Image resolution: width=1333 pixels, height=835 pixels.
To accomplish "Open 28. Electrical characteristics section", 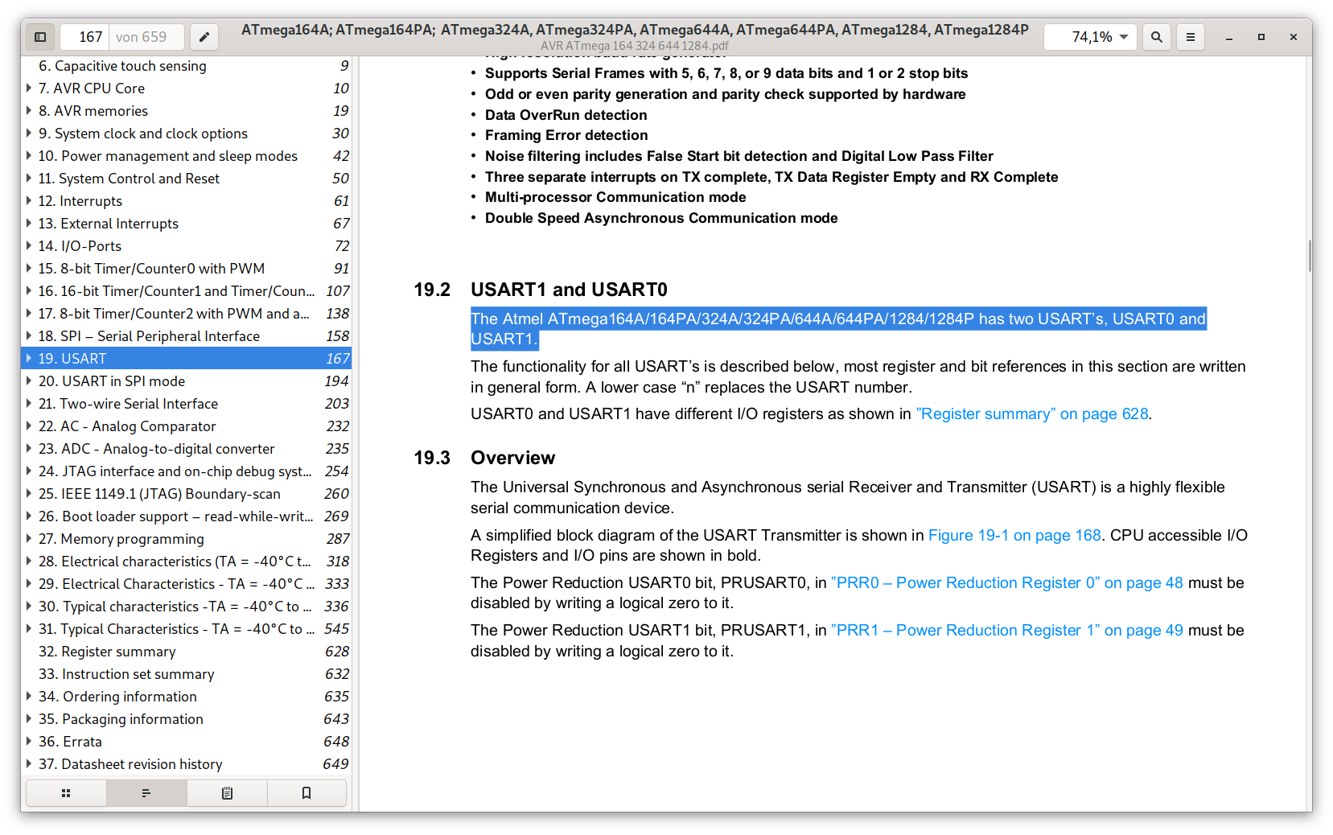I will pos(187,561).
